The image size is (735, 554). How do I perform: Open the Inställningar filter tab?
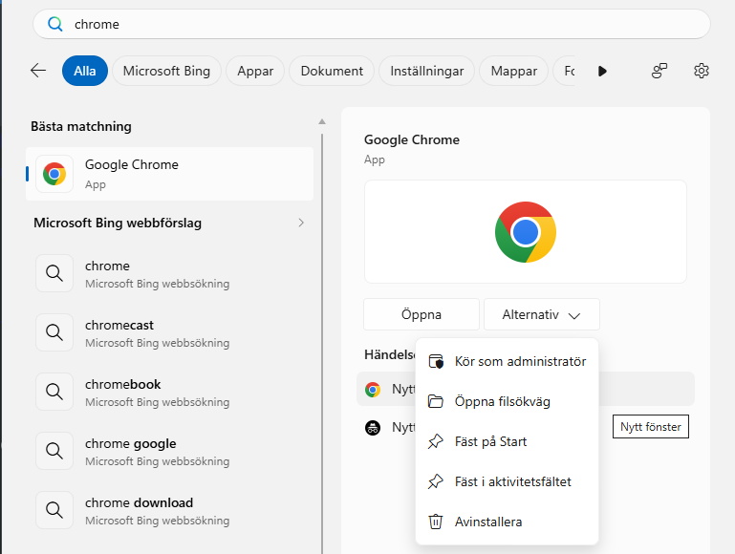pyautogui.click(x=426, y=71)
